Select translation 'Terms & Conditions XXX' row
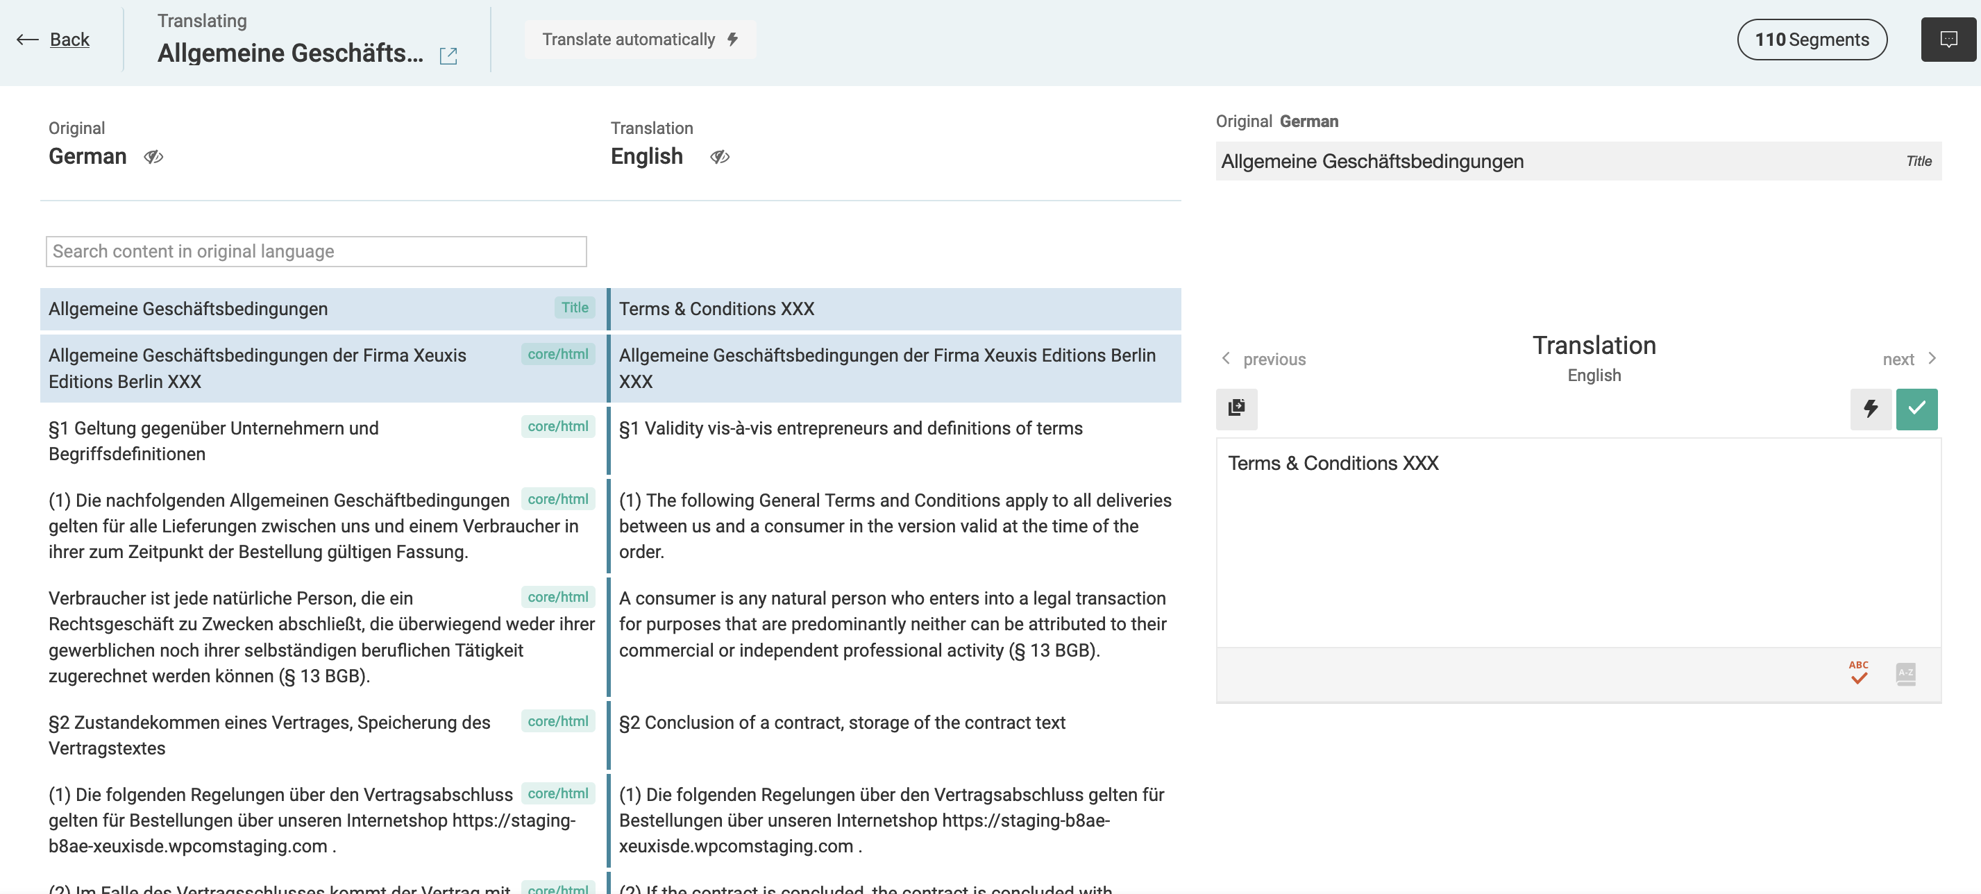1981x894 pixels. (896, 309)
